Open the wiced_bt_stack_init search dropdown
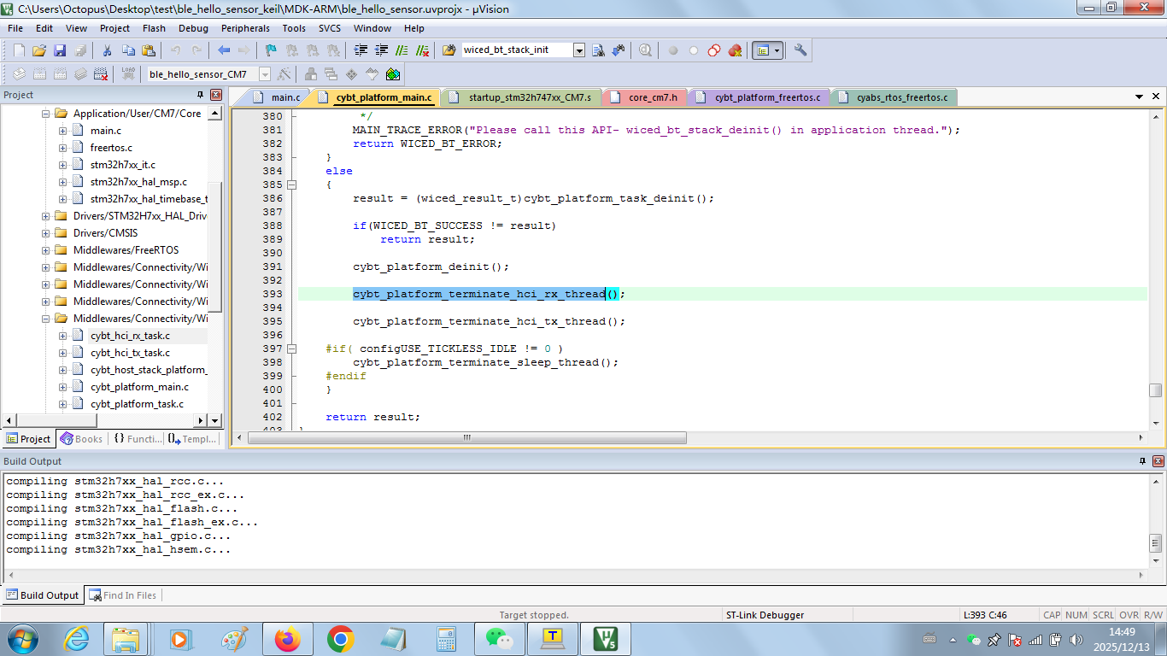The height and width of the screenshot is (656, 1167). pos(579,50)
